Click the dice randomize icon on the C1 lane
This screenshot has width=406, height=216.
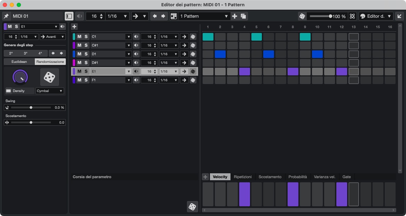(193, 36)
